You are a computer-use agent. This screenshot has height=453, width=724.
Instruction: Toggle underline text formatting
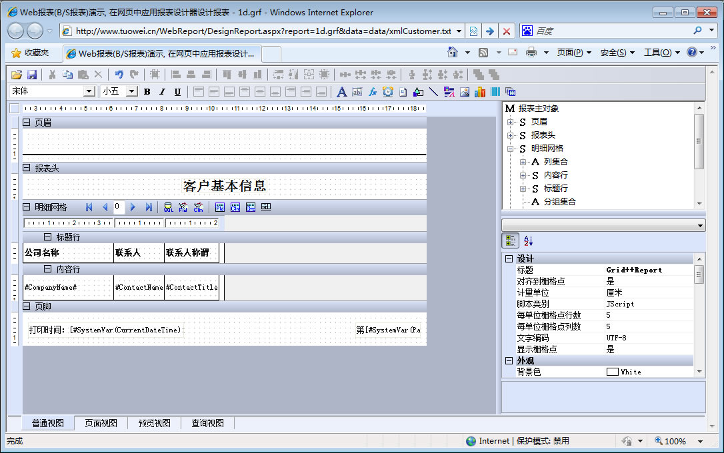[177, 92]
